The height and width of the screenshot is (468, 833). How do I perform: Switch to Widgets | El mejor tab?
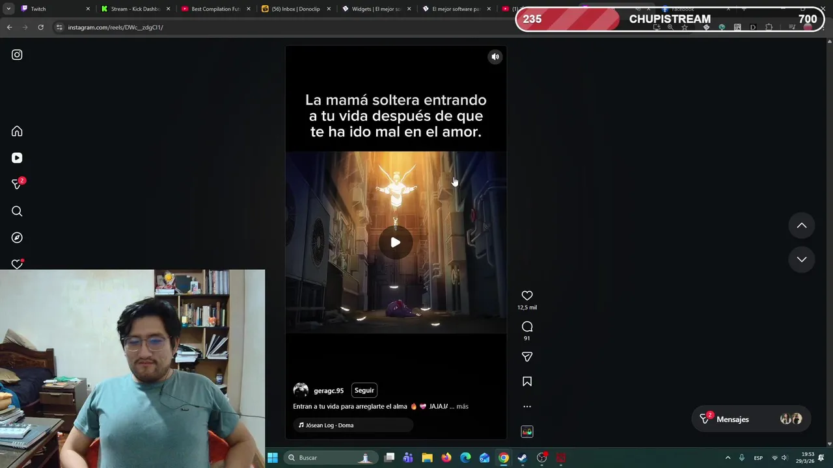tap(376, 9)
